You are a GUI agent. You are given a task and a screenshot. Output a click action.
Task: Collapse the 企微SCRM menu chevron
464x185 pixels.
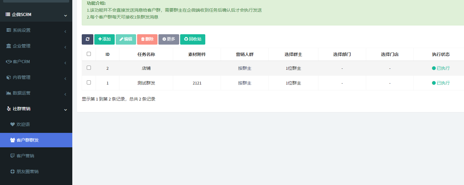pos(65,15)
